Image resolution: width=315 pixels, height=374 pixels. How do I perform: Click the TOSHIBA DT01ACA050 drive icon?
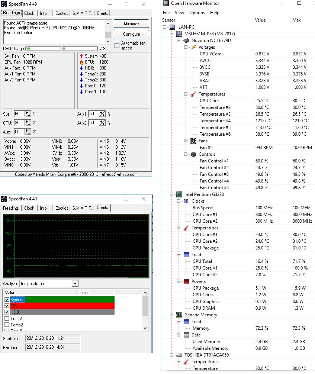pyautogui.click(x=179, y=355)
